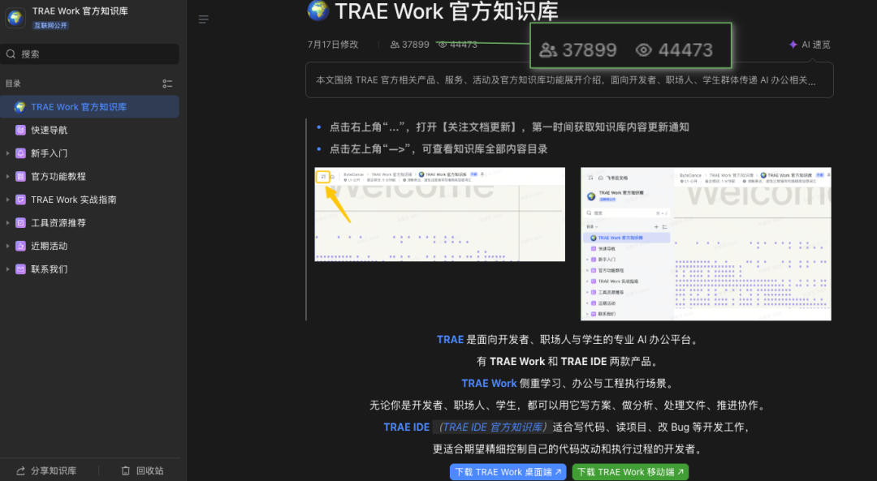Open the screenshot thumbnail with the yellow arrow

(439, 214)
